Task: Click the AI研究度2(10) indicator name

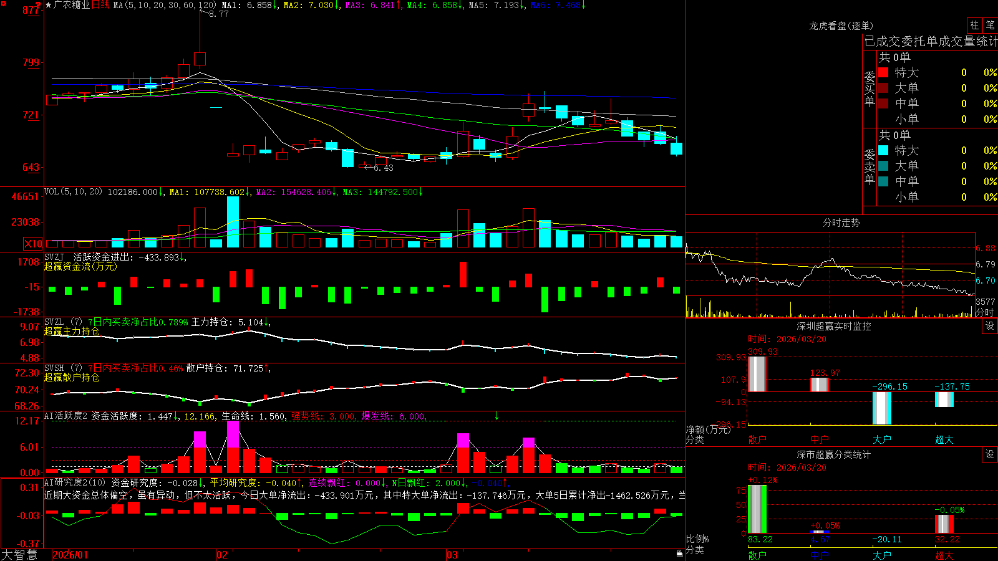Action: (75, 482)
